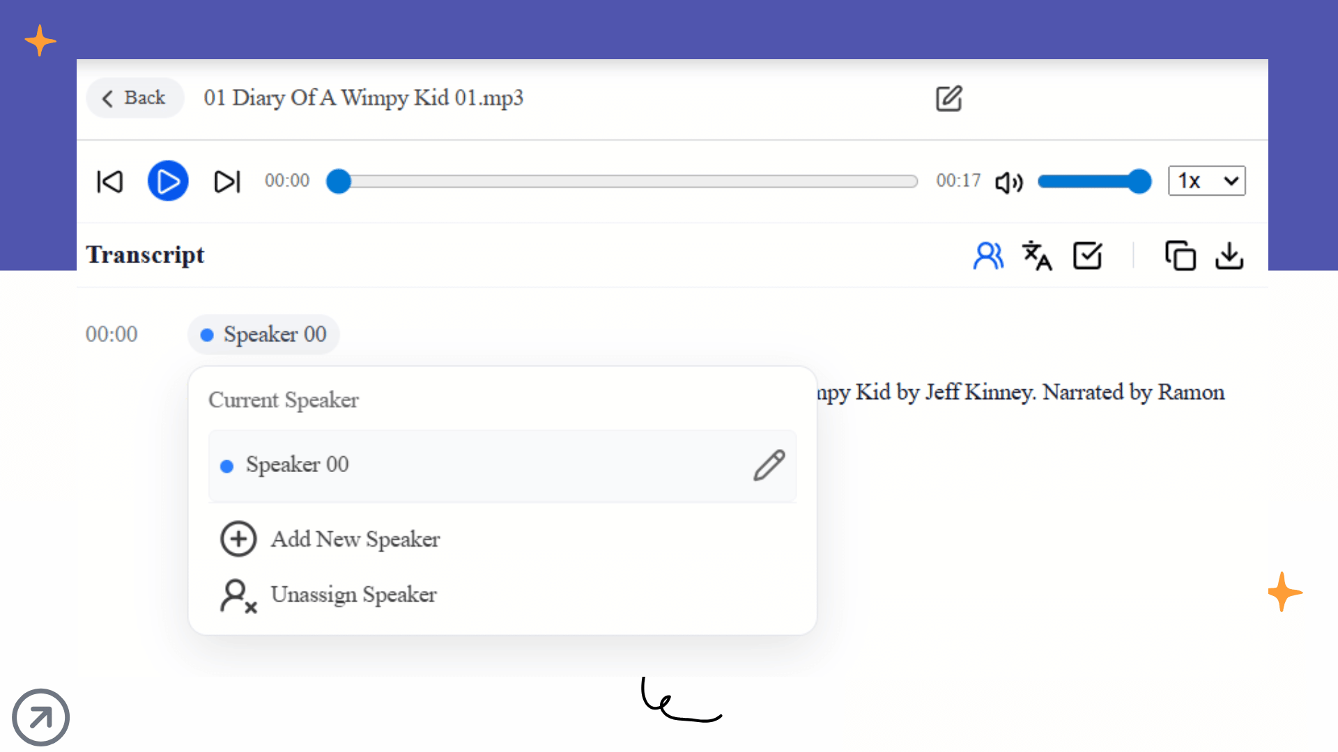Open the speakers icon in Transcript toolbar

988,256
